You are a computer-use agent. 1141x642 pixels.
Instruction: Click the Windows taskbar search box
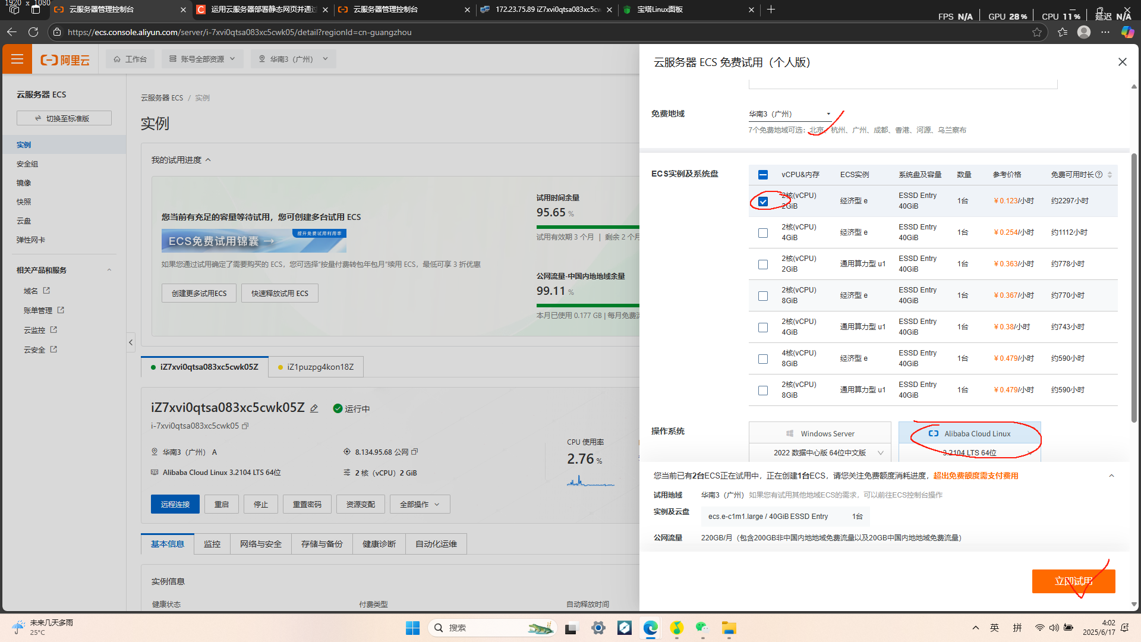pyautogui.click(x=492, y=628)
